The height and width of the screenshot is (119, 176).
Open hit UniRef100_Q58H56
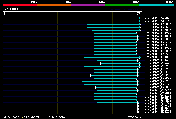point(158,30)
